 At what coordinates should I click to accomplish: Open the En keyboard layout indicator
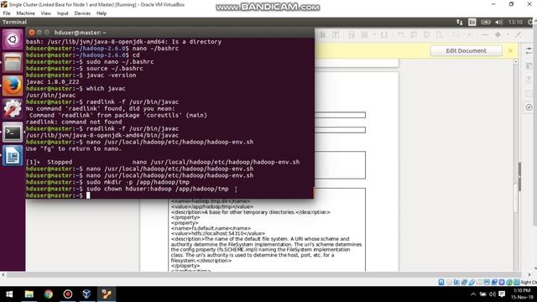(472, 23)
